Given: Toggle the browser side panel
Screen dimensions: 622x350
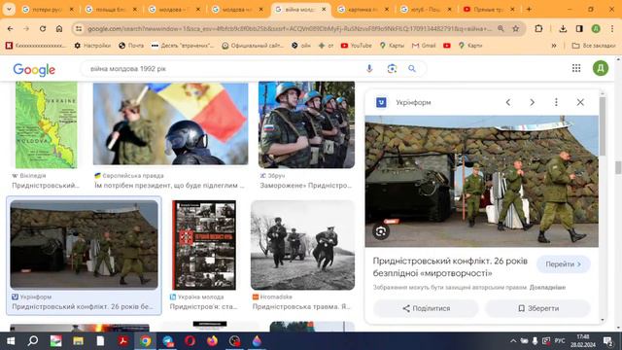Looking at the screenshot, I should (579, 28).
